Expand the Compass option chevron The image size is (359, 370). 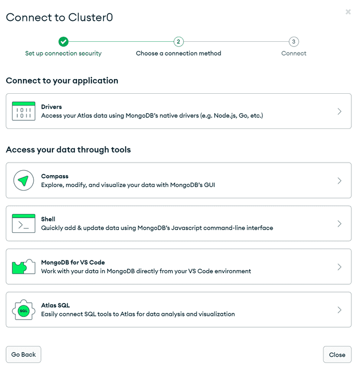click(x=340, y=180)
